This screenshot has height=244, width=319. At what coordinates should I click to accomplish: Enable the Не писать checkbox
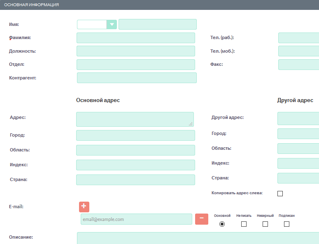(x=244, y=224)
